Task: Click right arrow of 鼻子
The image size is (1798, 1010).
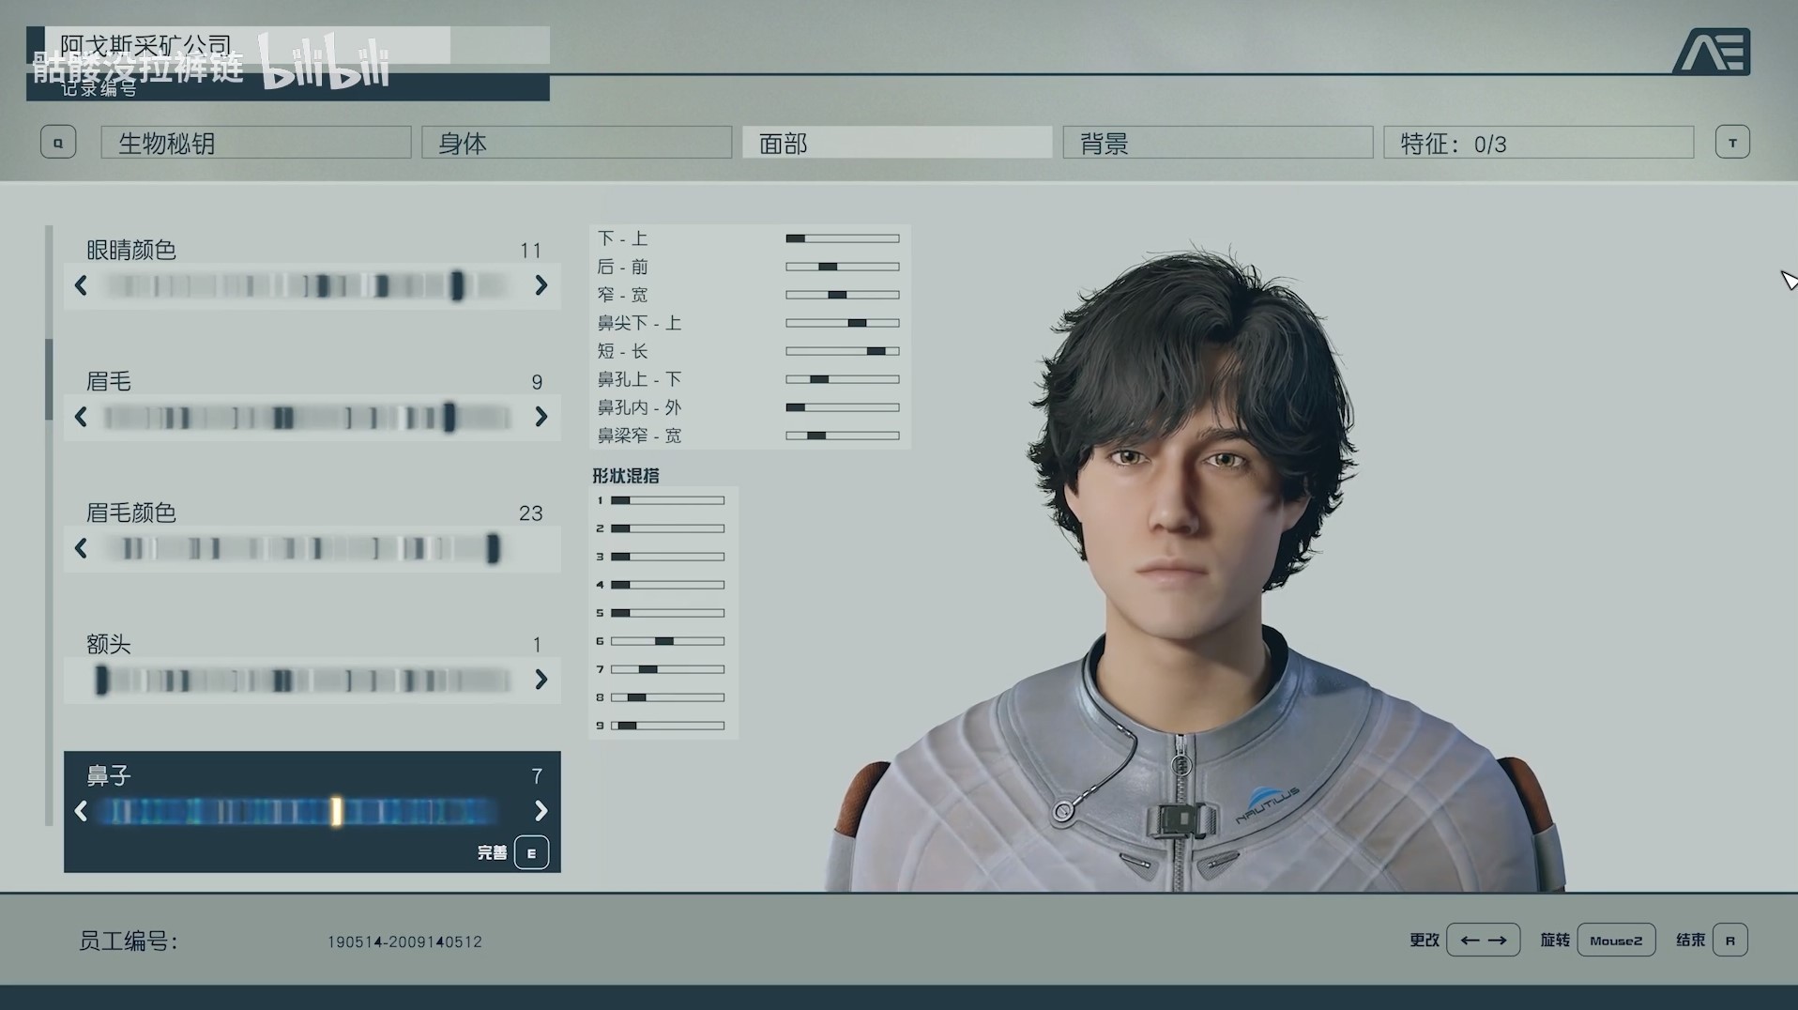Action: [541, 811]
